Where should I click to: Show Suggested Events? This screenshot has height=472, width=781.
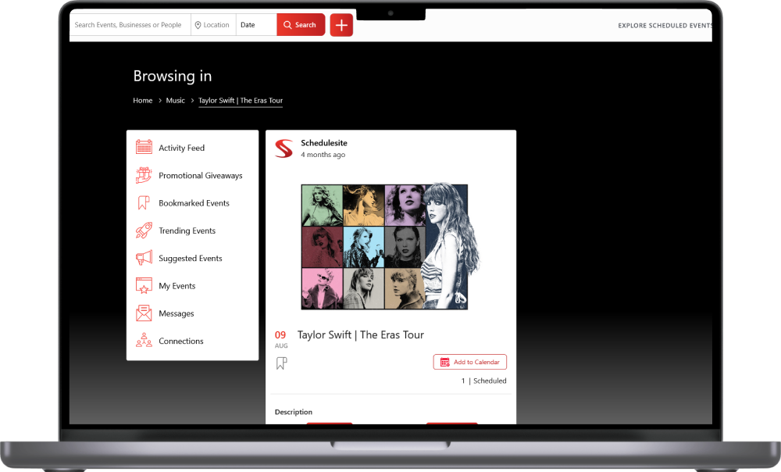pyautogui.click(x=192, y=258)
